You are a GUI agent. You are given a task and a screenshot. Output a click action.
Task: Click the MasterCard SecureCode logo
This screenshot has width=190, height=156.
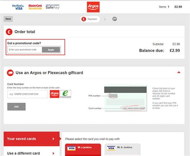[35, 7]
